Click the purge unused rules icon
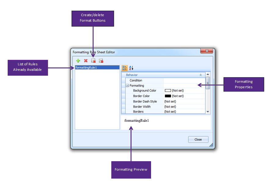270x185 pixels. point(101,61)
